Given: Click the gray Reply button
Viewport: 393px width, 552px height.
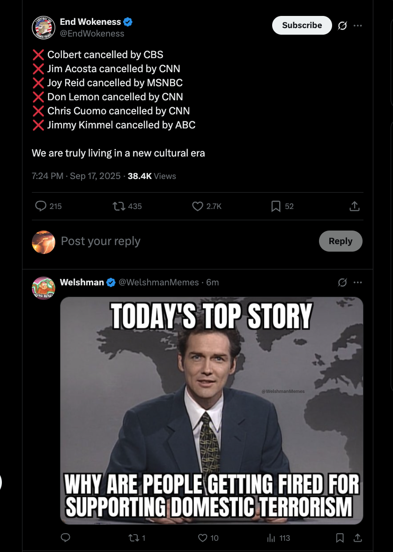Looking at the screenshot, I should [x=340, y=241].
